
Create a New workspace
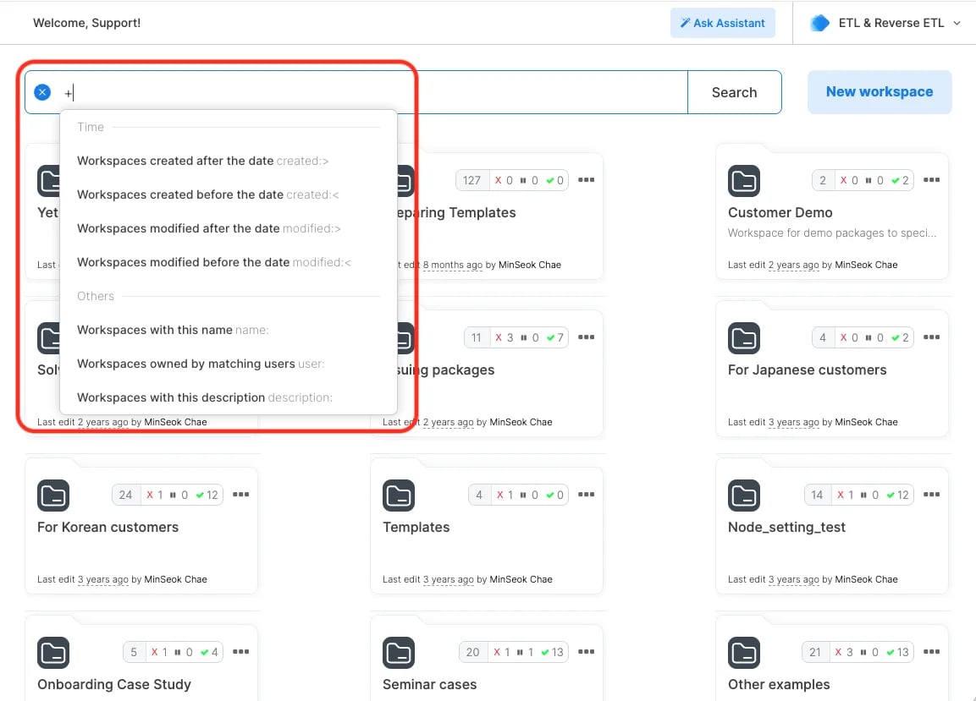coord(879,91)
